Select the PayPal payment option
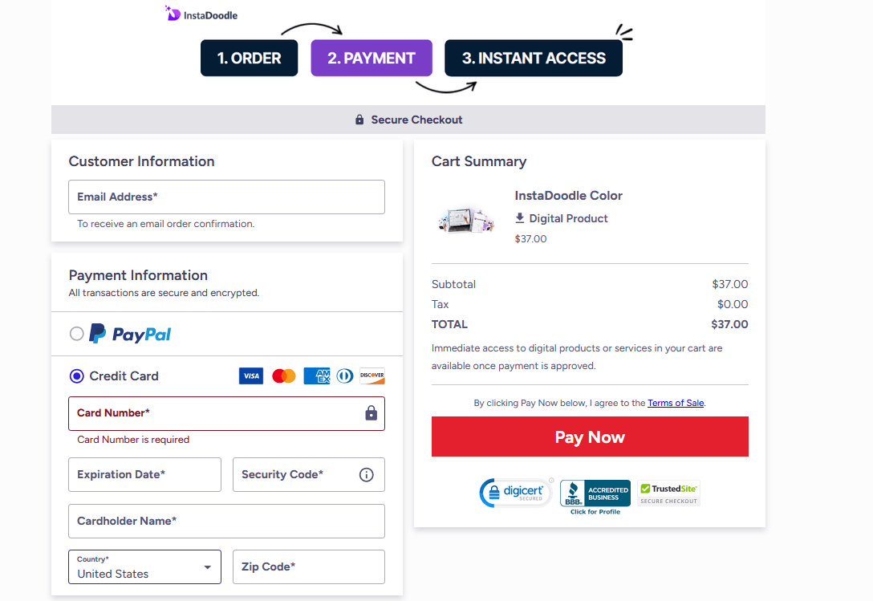Screen dimensions: 873x601 pyautogui.click(x=76, y=334)
